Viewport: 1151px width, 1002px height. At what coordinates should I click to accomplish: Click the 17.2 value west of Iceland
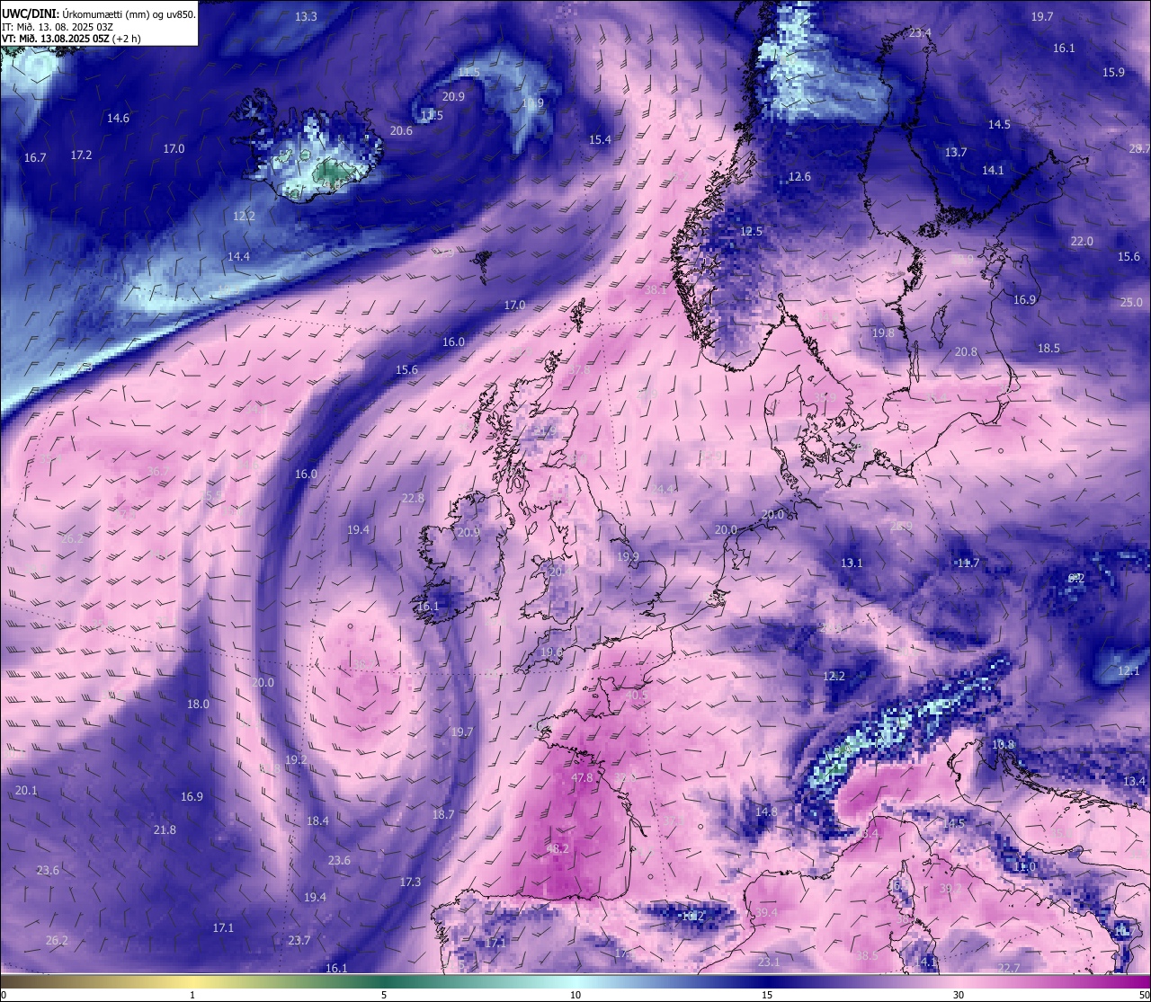tap(81, 155)
